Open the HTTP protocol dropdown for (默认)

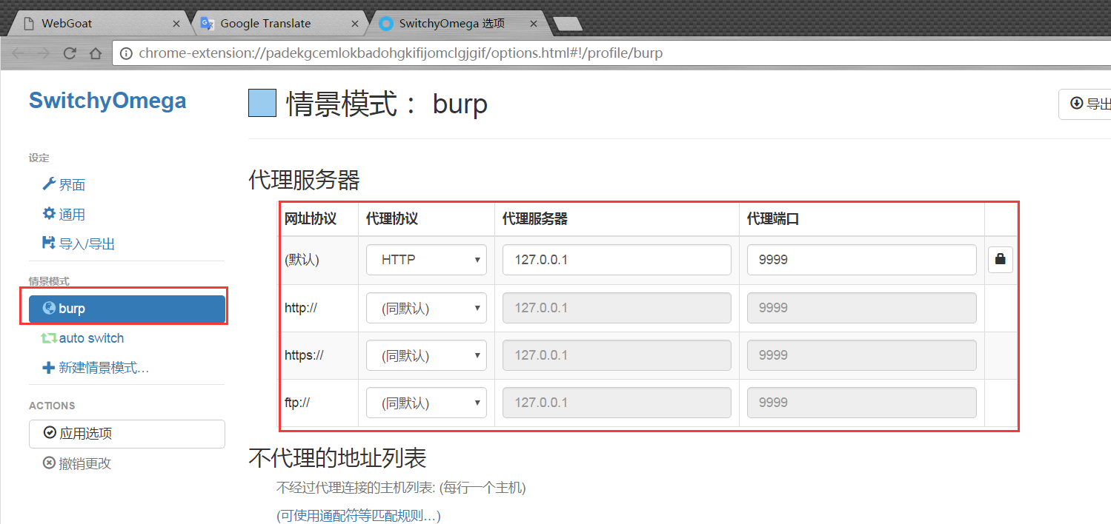[426, 260]
